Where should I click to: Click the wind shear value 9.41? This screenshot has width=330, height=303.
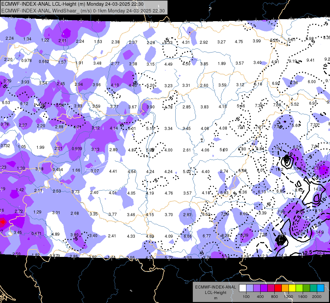tap(310, 60)
